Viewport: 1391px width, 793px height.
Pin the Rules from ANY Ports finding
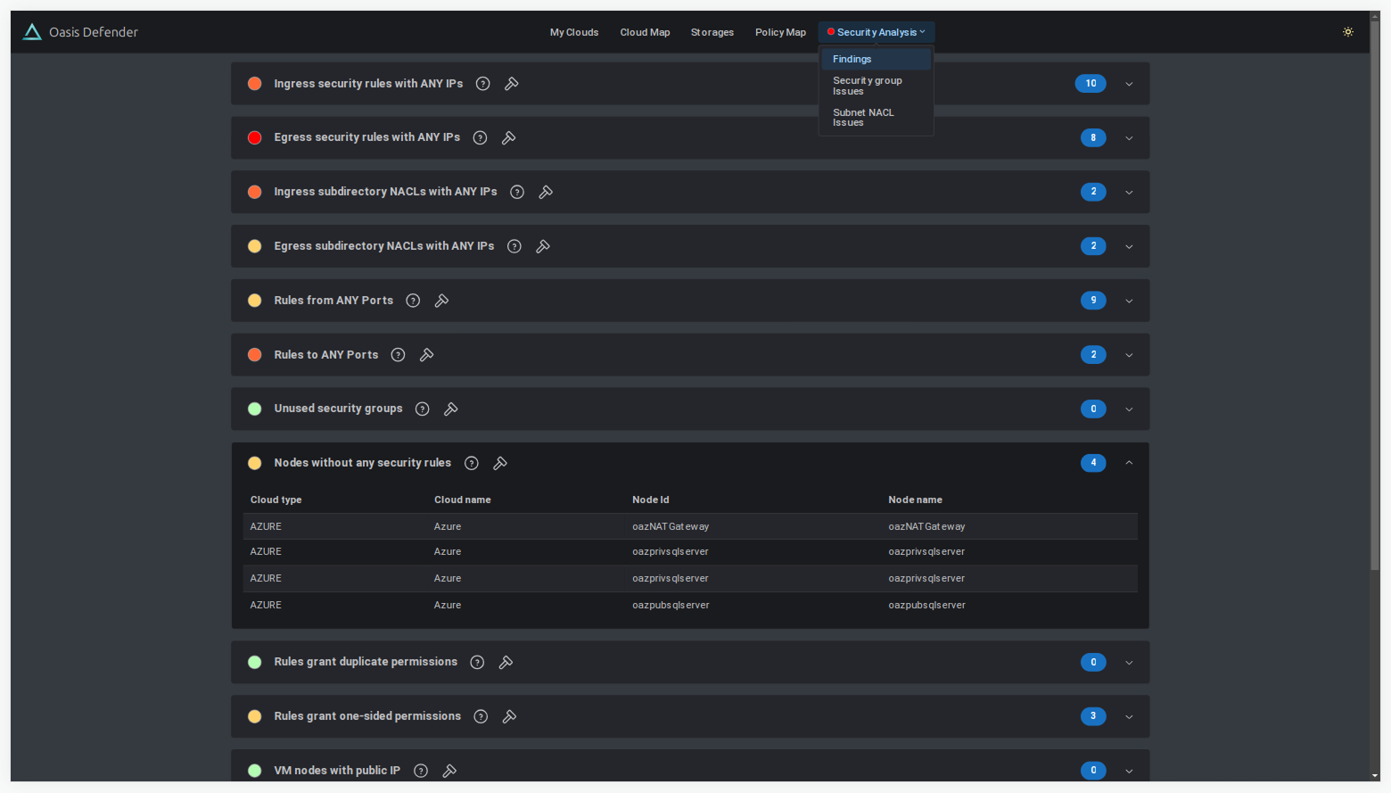coord(441,301)
